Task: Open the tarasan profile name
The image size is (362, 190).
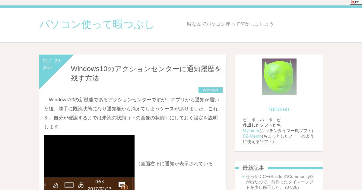Action: [279, 109]
